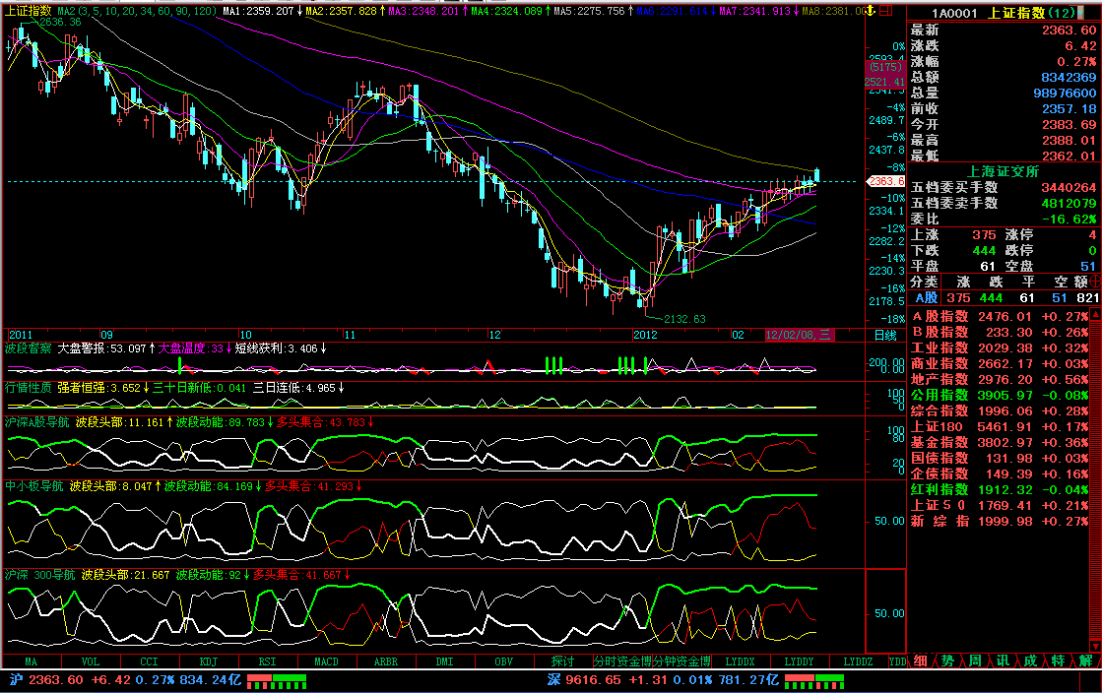Select the 综合指数 row
1102x693 pixels.
tap(999, 410)
